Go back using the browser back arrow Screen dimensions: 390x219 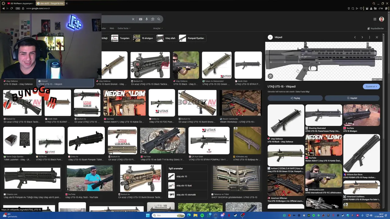point(3,8)
